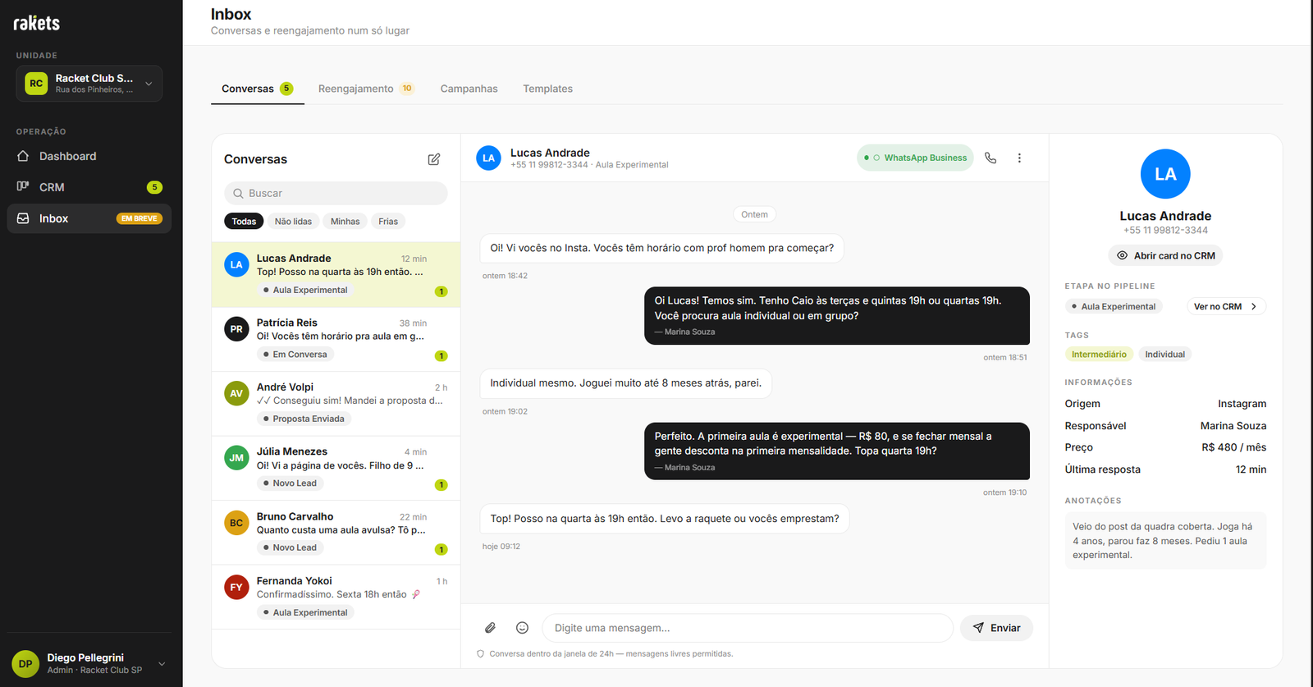Open the Templates tab
1313x687 pixels.
tap(547, 89)
